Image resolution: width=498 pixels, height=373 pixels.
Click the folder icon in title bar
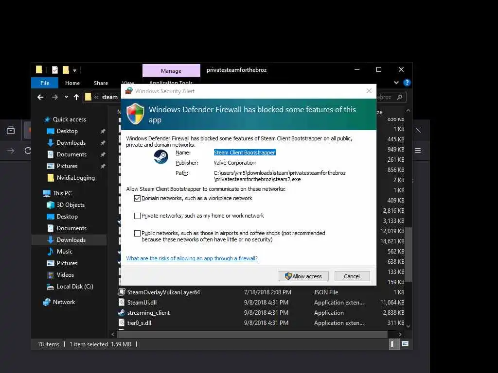[39, 70]
